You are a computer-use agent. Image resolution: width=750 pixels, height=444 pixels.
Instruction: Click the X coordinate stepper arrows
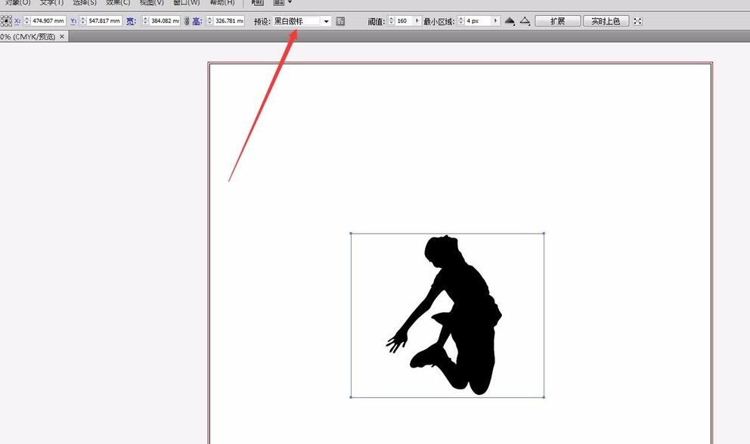(26, 21)
